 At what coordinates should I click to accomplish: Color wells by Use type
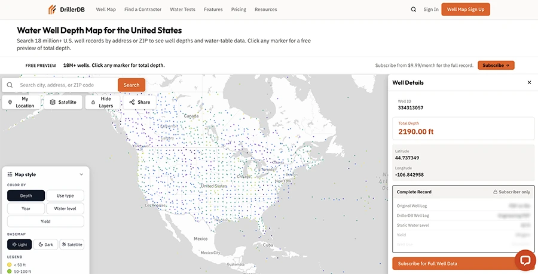65,196
